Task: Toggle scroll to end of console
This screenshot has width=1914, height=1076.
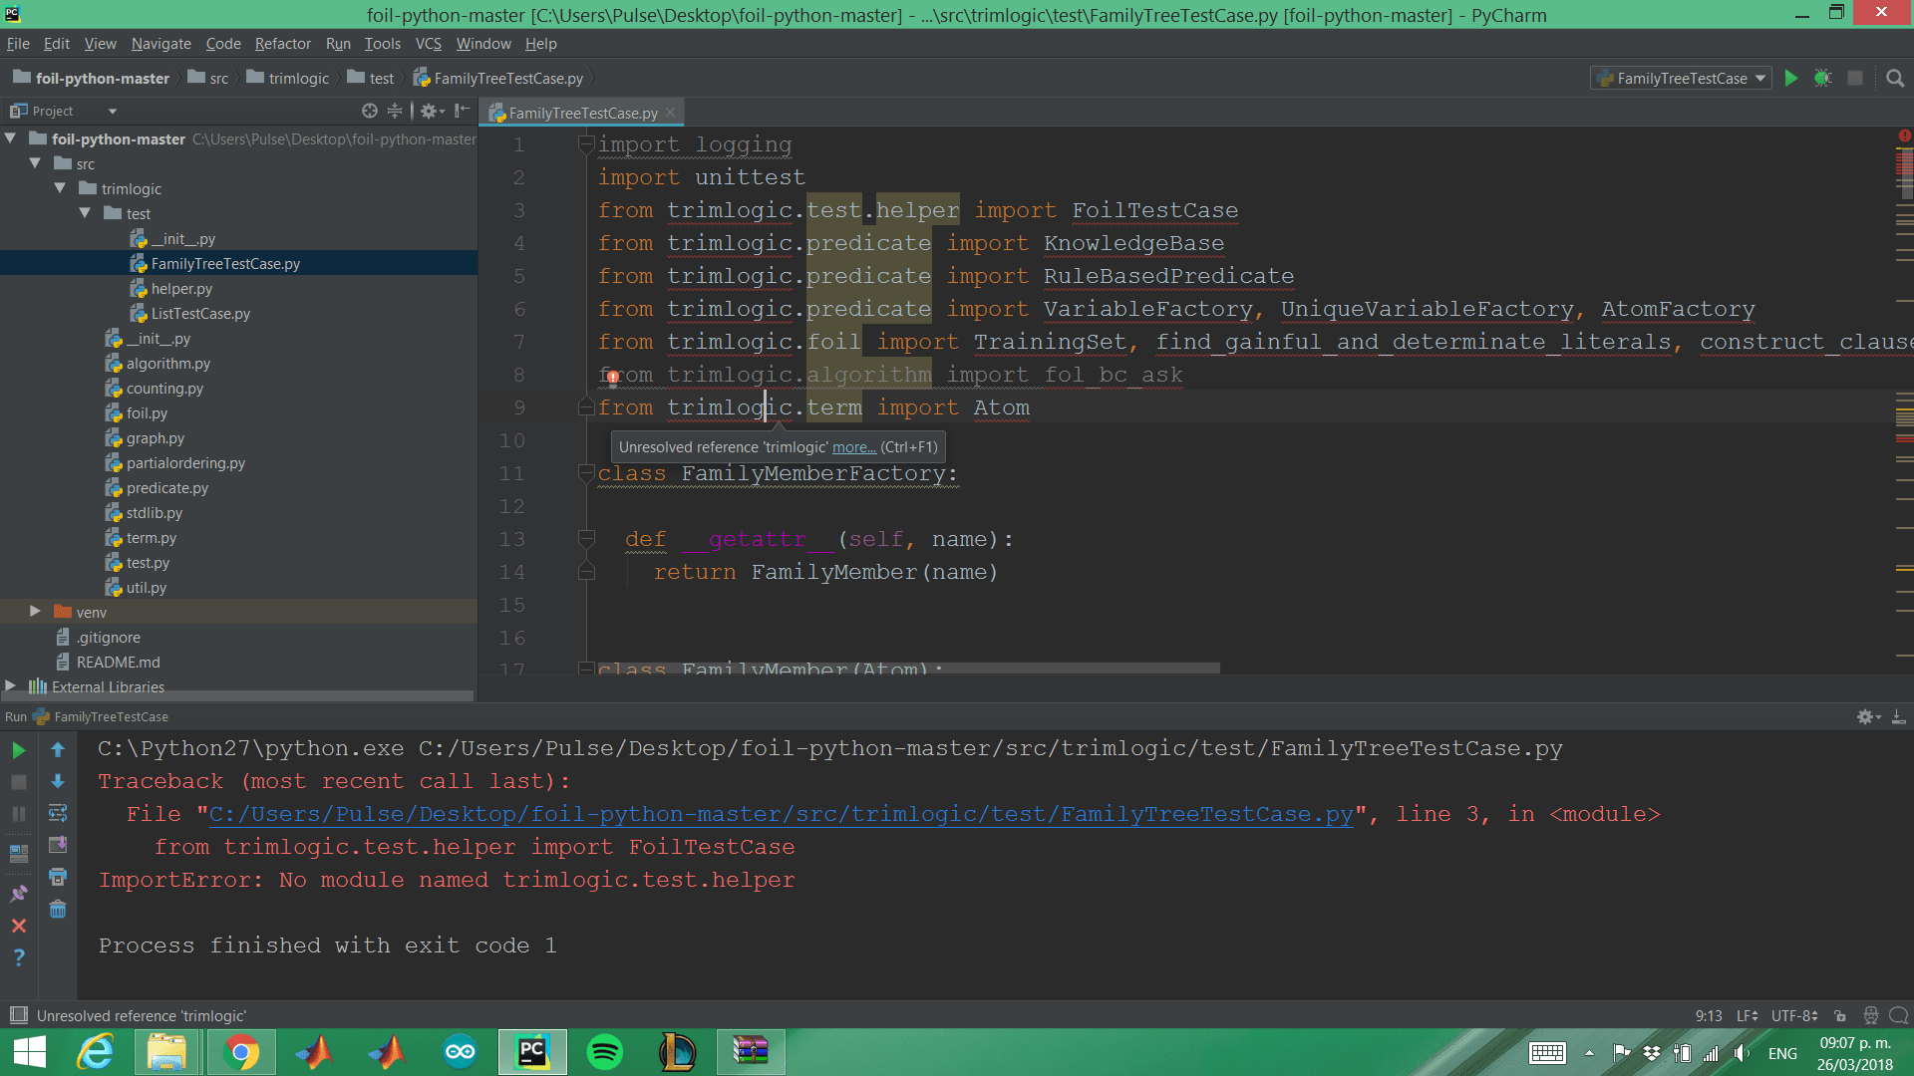Action: pos(58,845)
